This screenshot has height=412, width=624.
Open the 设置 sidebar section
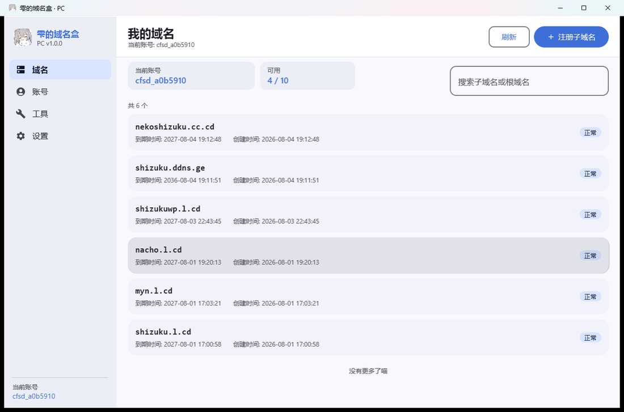(x=60, y=136)
